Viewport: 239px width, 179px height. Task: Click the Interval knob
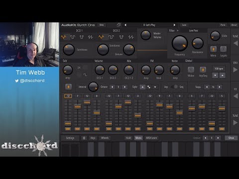coord(93,87)
